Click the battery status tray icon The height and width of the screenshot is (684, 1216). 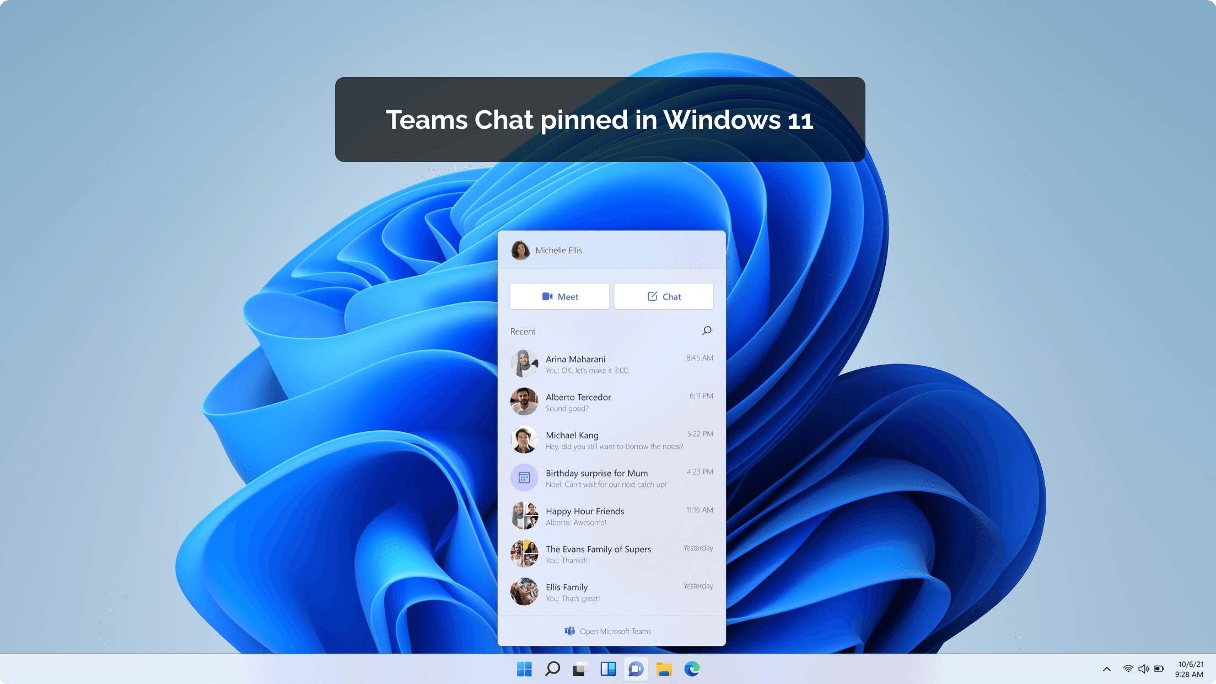(x=1159, y=669)
